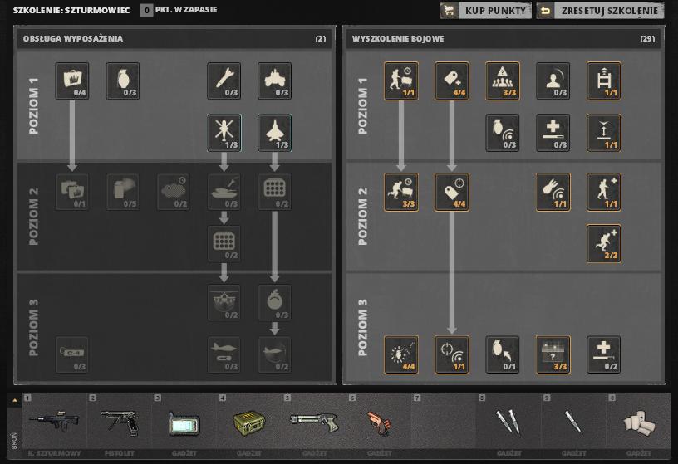Click the KUP PUNKTY button

coord(486,10)
